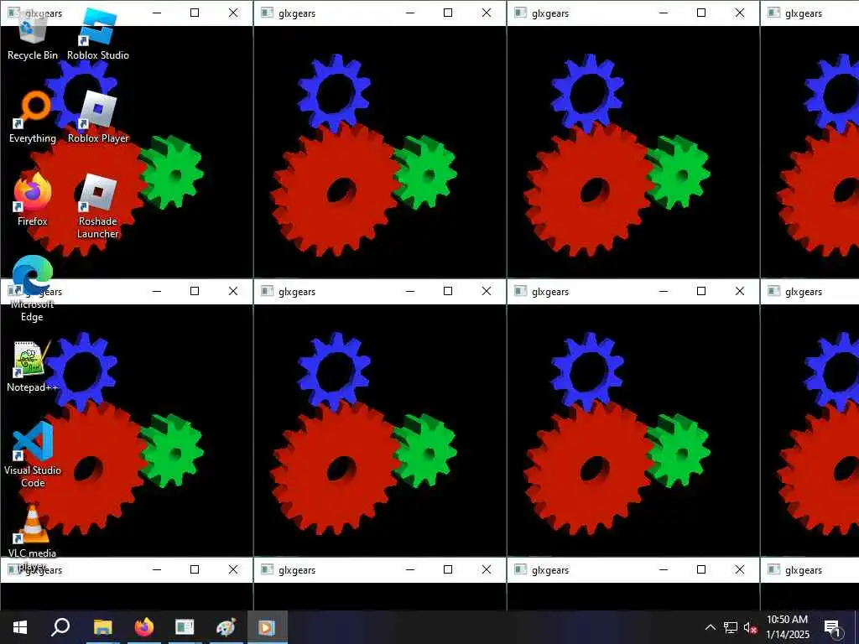Select the Everything search shortcut
859x644 pixels.
(33, 117)
